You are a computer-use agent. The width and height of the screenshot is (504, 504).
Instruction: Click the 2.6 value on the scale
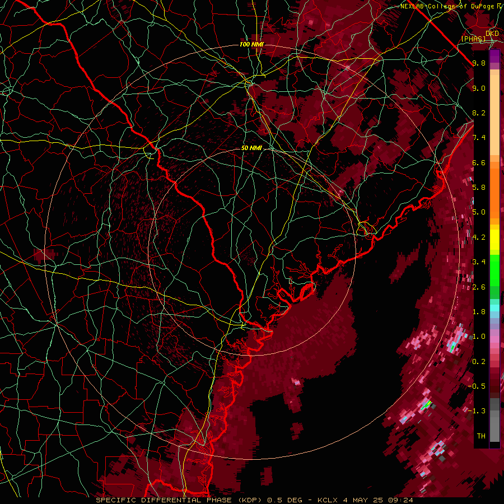tap(479, 287)
